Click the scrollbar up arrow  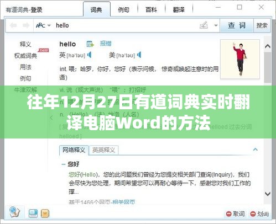(x=268, y=46)
